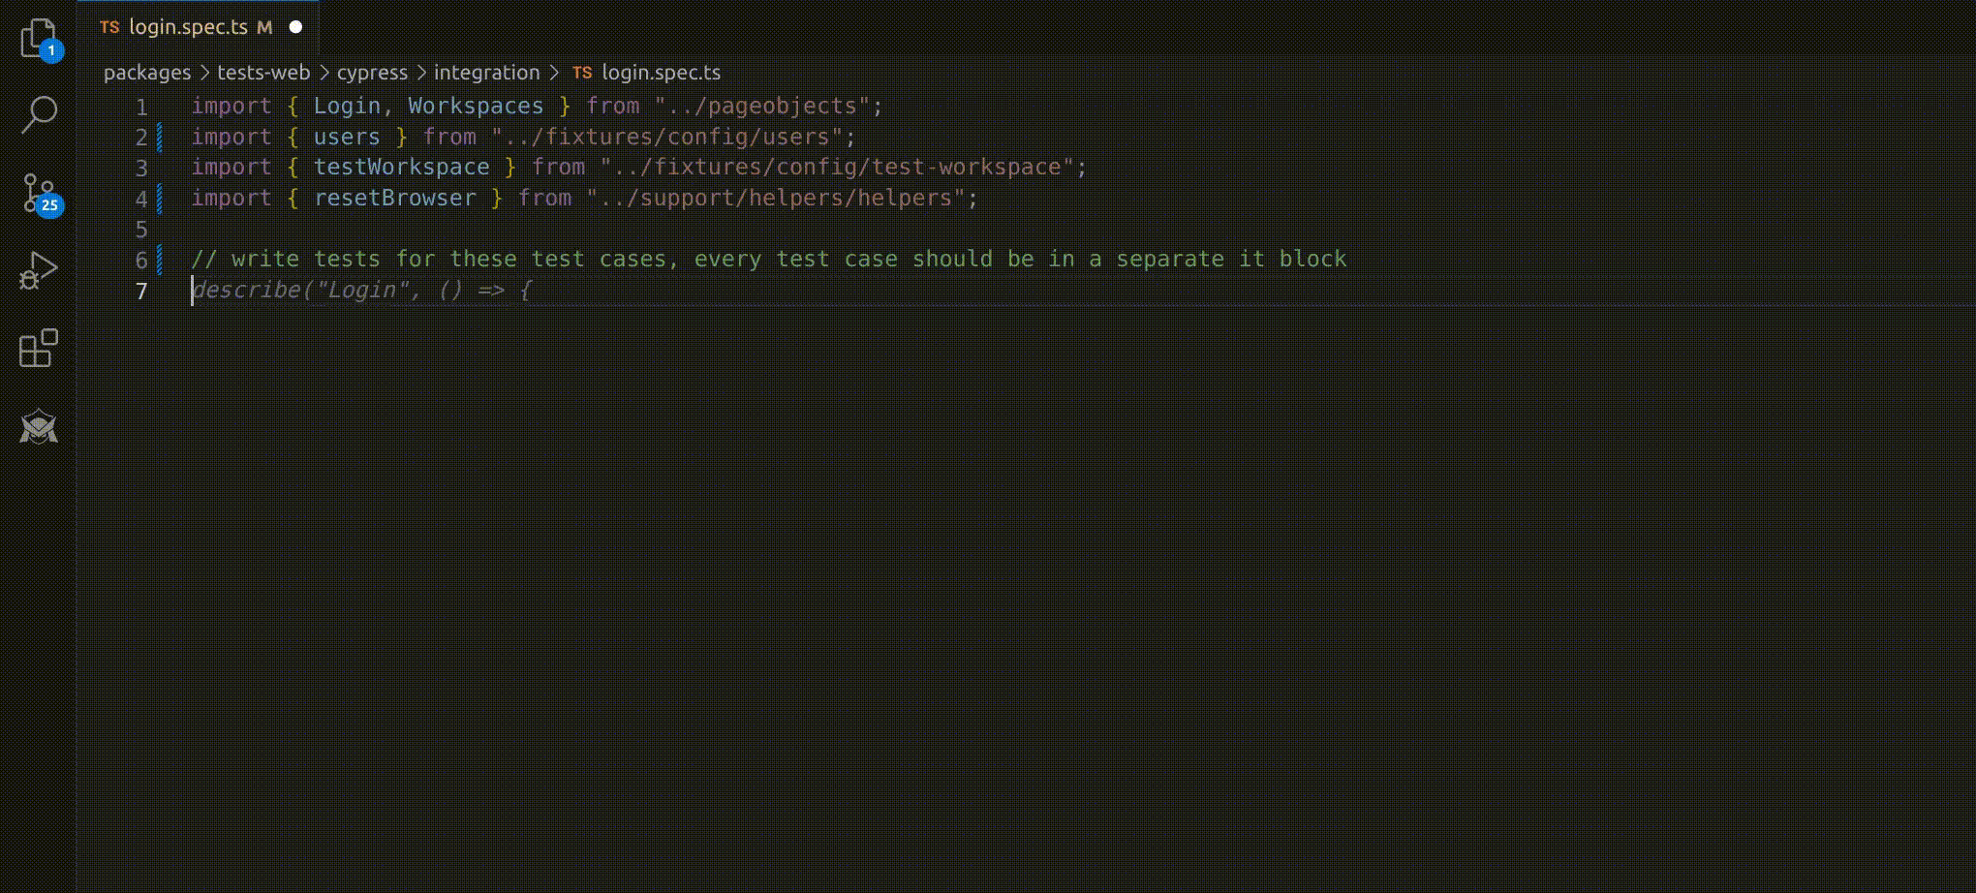Click the 'M' modified indicator on the tab
The height and width of the screenshot is (893, 1976).
264,27
